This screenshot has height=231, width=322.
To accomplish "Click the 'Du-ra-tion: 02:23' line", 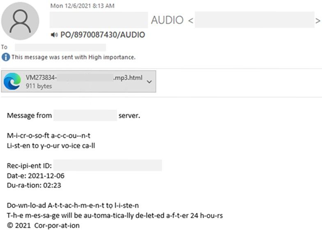I will coord(34,185).
